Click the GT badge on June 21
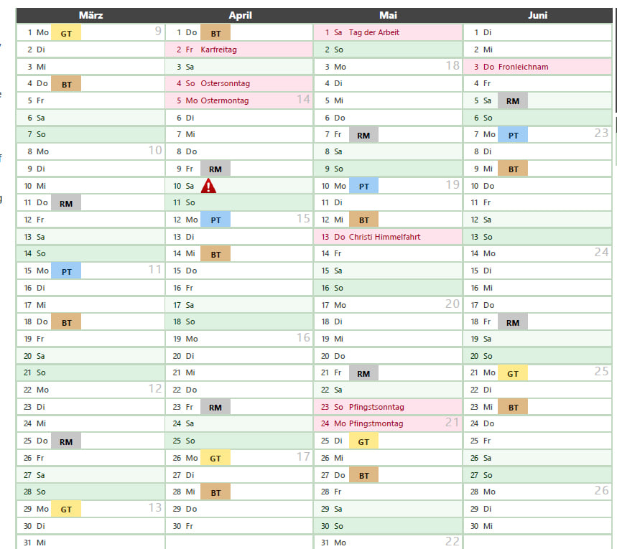Viewport: 617px width, 549px height. (513, 373)
